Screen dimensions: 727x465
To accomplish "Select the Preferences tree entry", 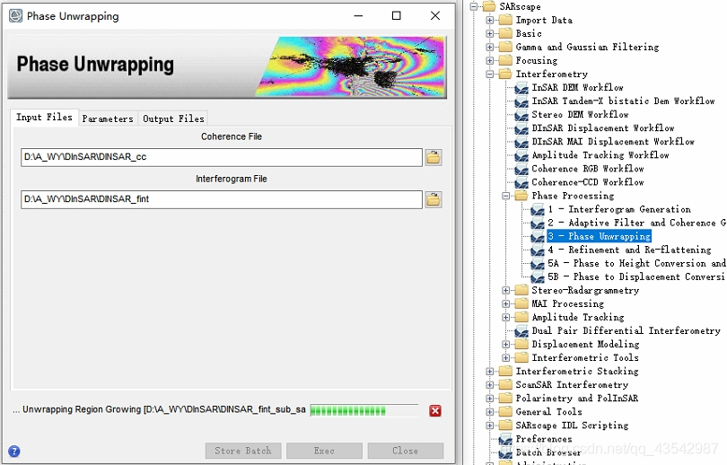I will (543, 439).
